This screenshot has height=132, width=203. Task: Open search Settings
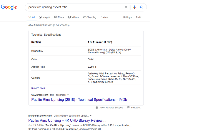point(127,17)
